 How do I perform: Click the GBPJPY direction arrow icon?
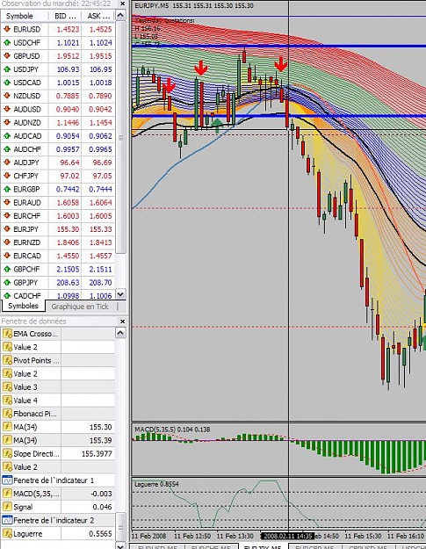click(7, 282)
